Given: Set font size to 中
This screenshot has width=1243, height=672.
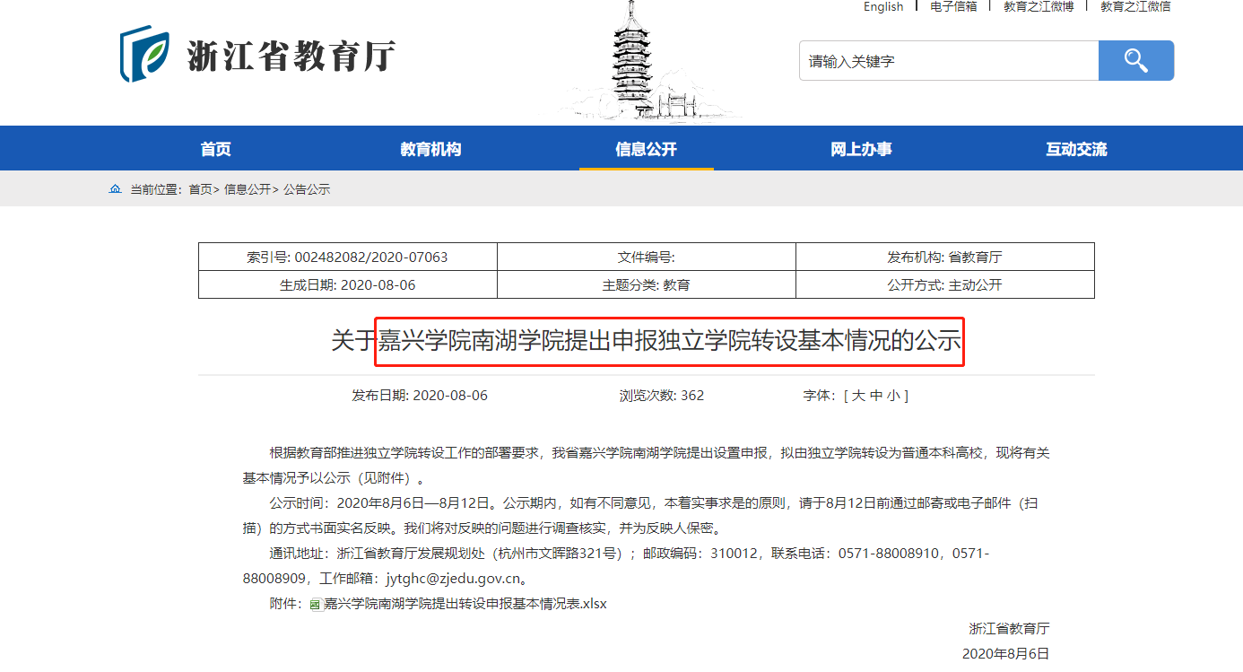Looking at the screenshot, I should point(875,396).
